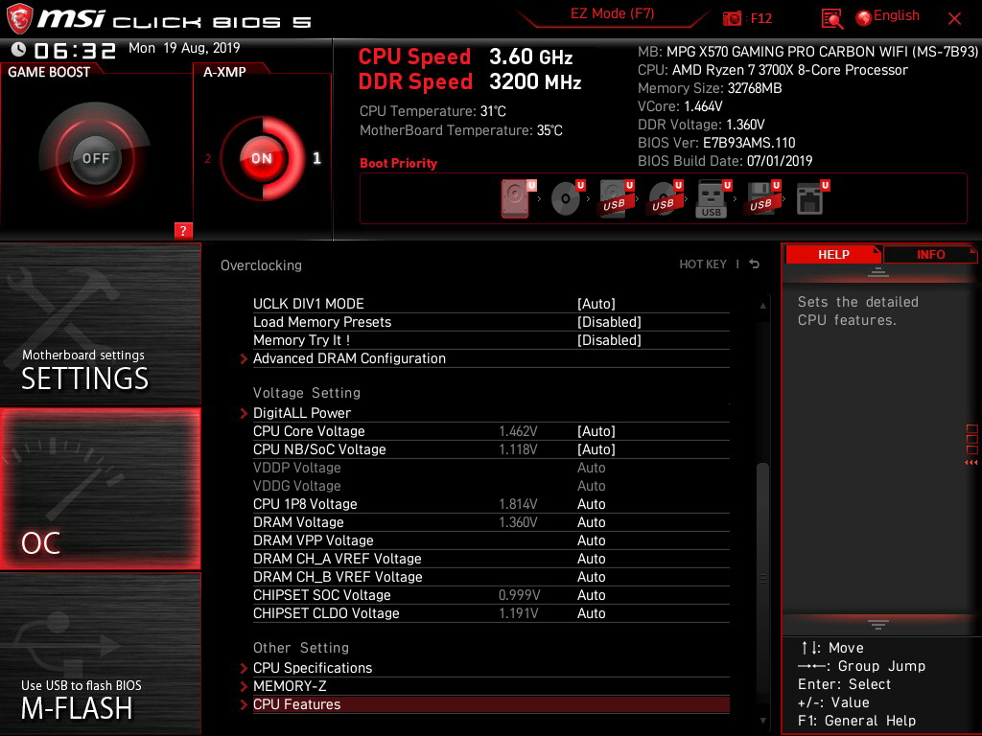Open M-FLASH to flash BIOS

[x=100, y=654]
